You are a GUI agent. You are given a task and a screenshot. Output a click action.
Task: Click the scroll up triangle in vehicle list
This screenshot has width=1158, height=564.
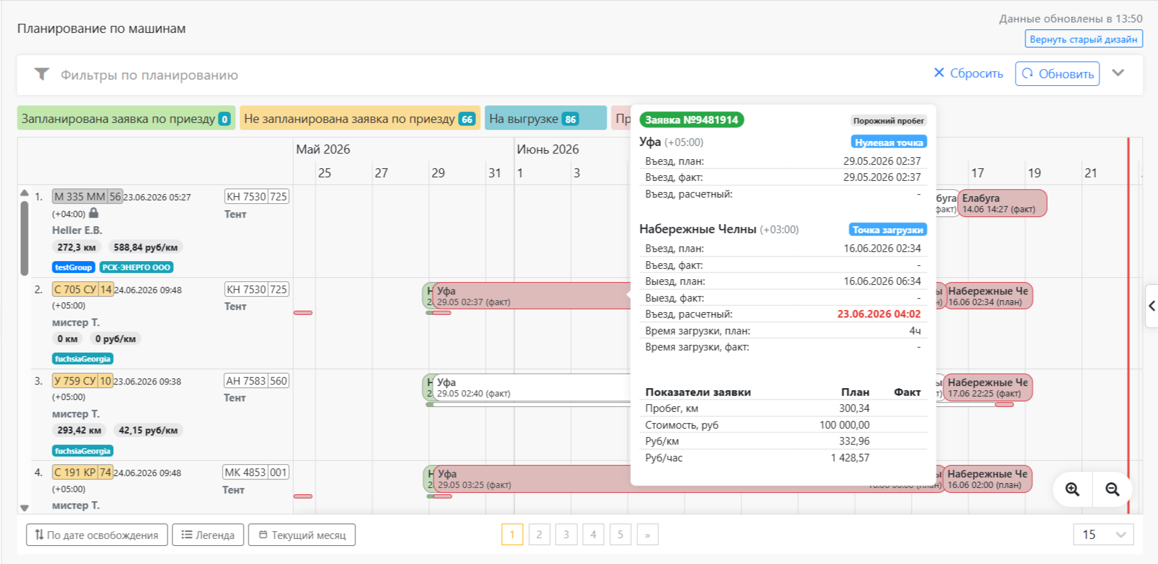coord(24,193)
